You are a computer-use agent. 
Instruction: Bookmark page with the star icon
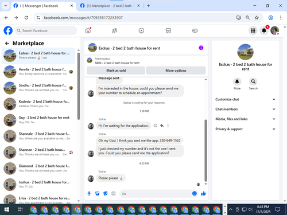coord(257,18)
